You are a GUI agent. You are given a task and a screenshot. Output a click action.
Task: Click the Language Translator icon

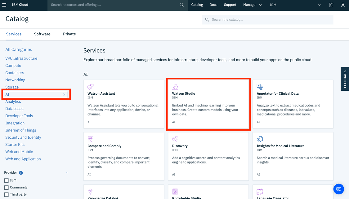click(260, 192)
